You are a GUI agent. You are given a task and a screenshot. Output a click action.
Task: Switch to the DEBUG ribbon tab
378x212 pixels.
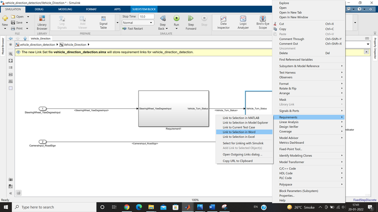pyautogui.click(x=39, y=9)
